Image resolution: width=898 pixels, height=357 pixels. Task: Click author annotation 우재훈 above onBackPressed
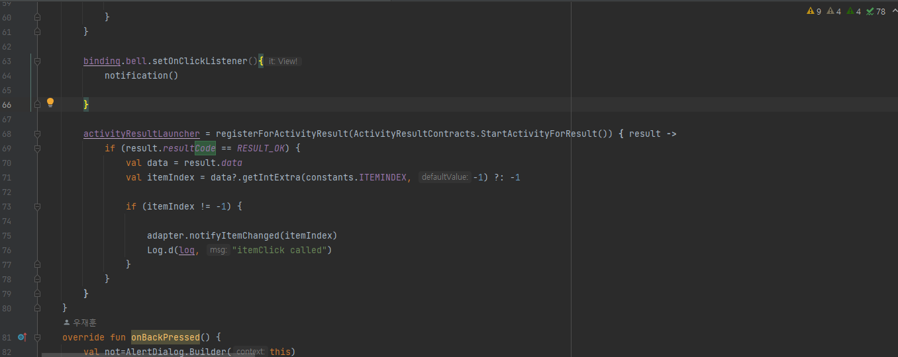point(80,323)
